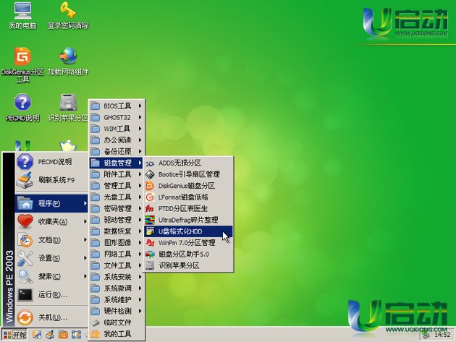Expand the GHOST32 folder submenu
Image resolution: width=456 pixels, height=342 pixels.
[x=117, y=117]
